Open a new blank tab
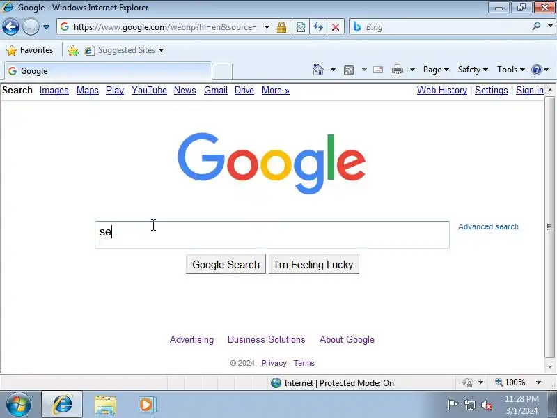The width and height of the screenshot is (557, 418). [x=222, y=72]
